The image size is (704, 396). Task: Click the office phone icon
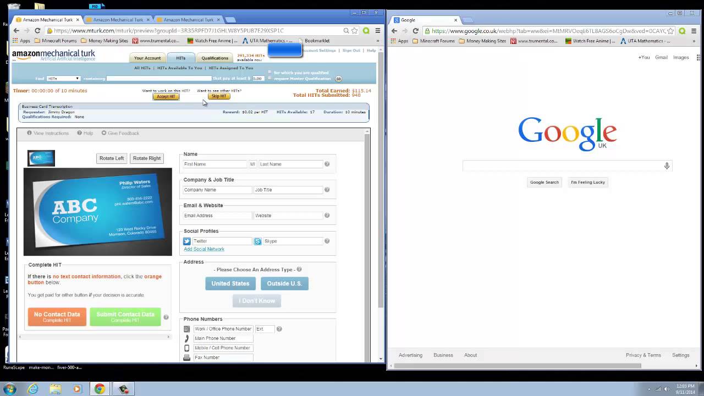[187, 329]
